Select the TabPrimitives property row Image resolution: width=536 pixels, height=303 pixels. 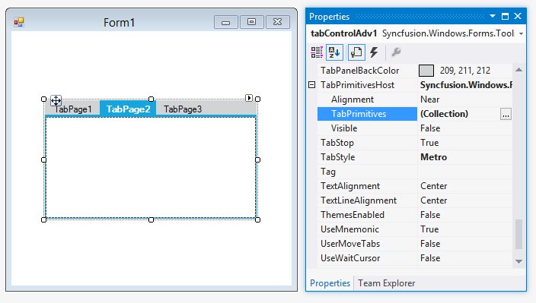pos(415,114)
